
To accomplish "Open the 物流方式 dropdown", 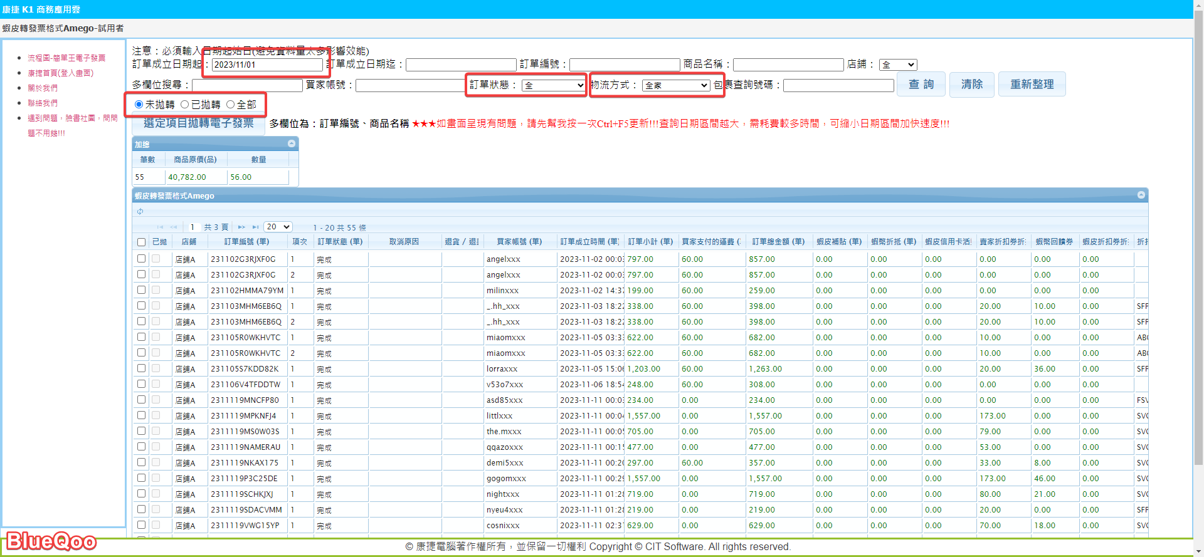I will coord(676,85).
